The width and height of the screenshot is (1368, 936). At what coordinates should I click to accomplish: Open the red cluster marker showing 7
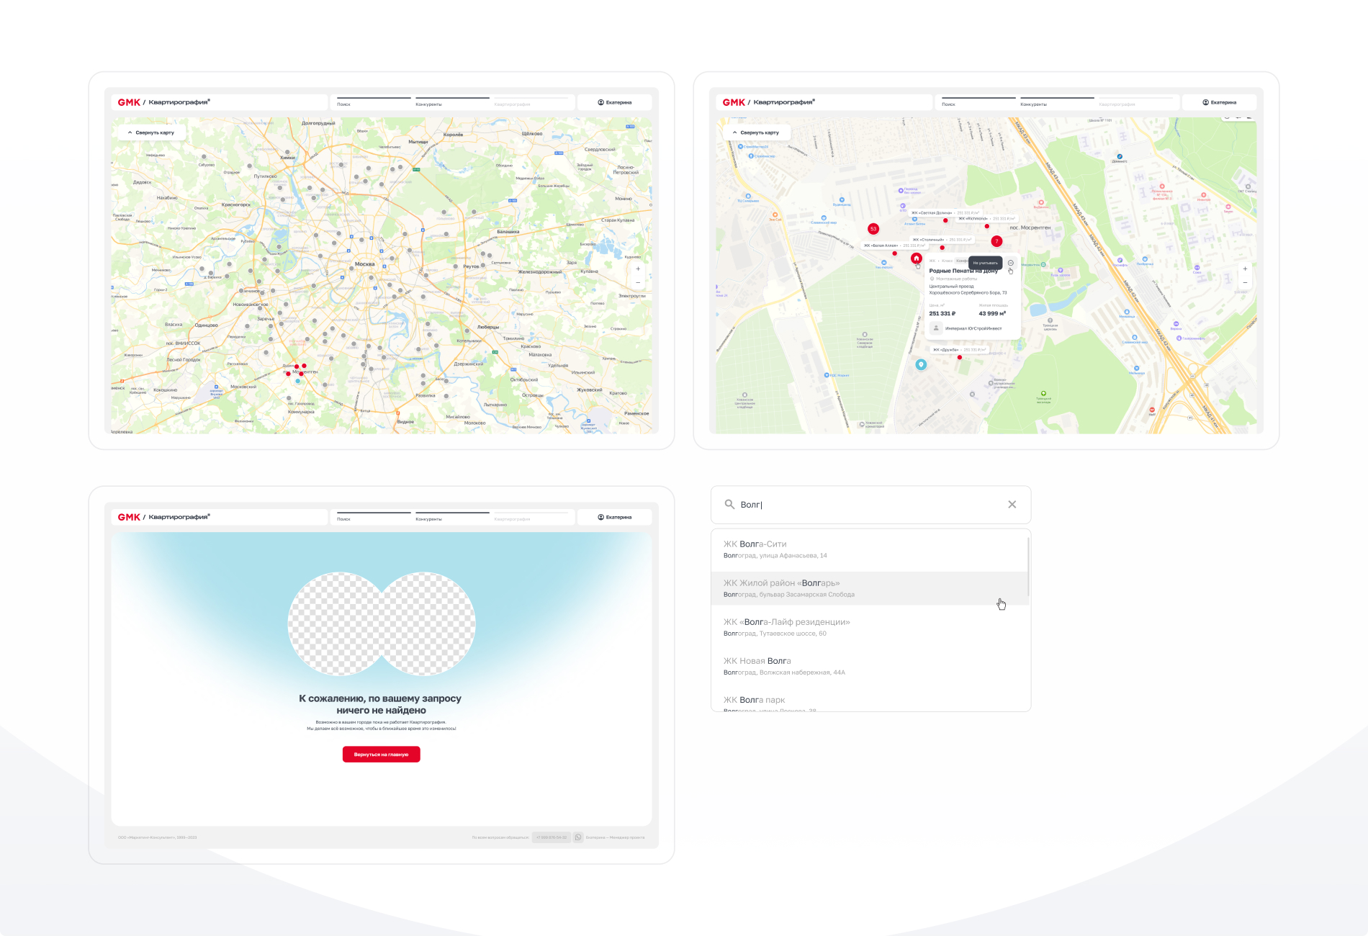pyautogui.click(x=996, y=241)
